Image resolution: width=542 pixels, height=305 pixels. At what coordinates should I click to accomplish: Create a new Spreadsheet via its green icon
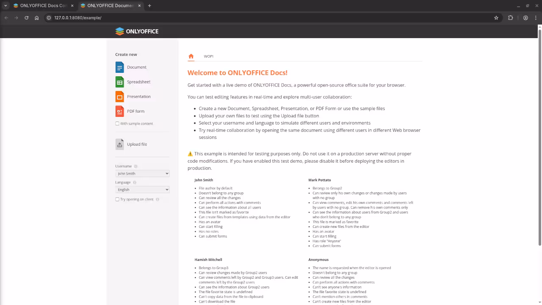click(x=119, y=82)
